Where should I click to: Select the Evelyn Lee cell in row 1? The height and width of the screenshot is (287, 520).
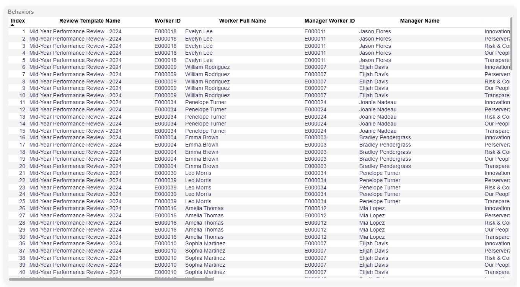pyautogui.click(x=199, y=31)
